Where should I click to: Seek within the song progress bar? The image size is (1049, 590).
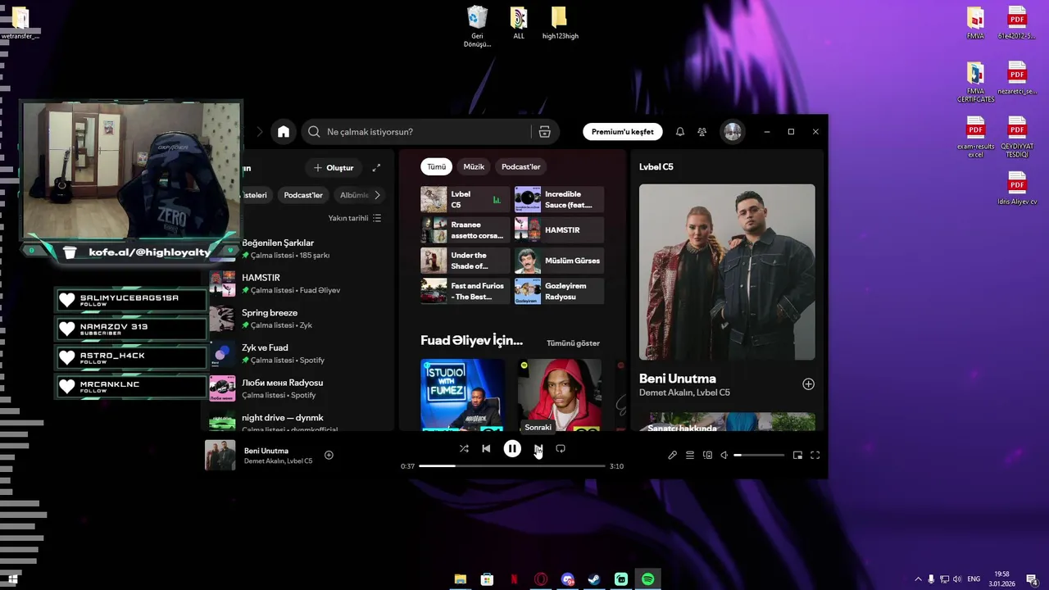tap(512, 465)
